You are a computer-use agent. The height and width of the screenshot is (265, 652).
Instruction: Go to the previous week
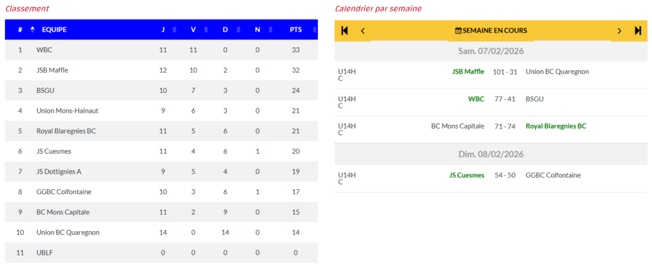(x=363, y=31)
